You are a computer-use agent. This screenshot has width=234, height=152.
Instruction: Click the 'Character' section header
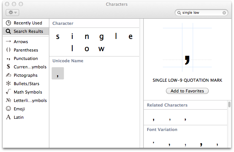(x=63, y=23)
